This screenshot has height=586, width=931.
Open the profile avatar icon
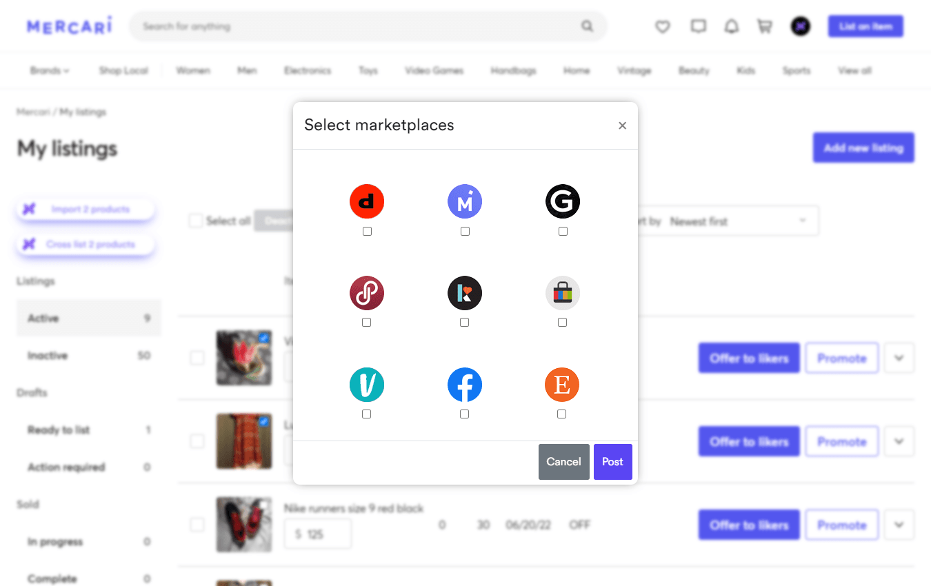pyautogui.click(x=800, y=27)
